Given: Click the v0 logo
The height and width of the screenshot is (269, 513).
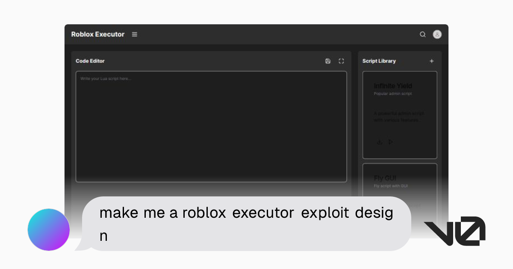Looking at the screenshot, I should pos(454,231).
